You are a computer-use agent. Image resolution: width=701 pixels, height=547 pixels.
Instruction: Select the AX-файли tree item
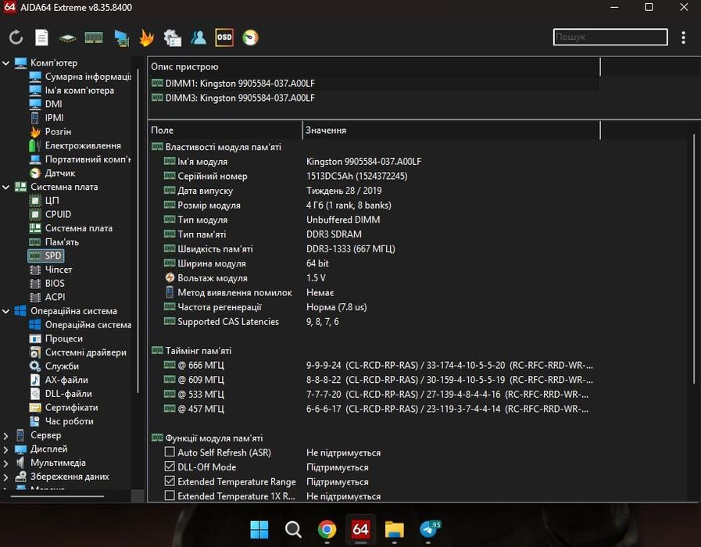[x=59, y=381]
